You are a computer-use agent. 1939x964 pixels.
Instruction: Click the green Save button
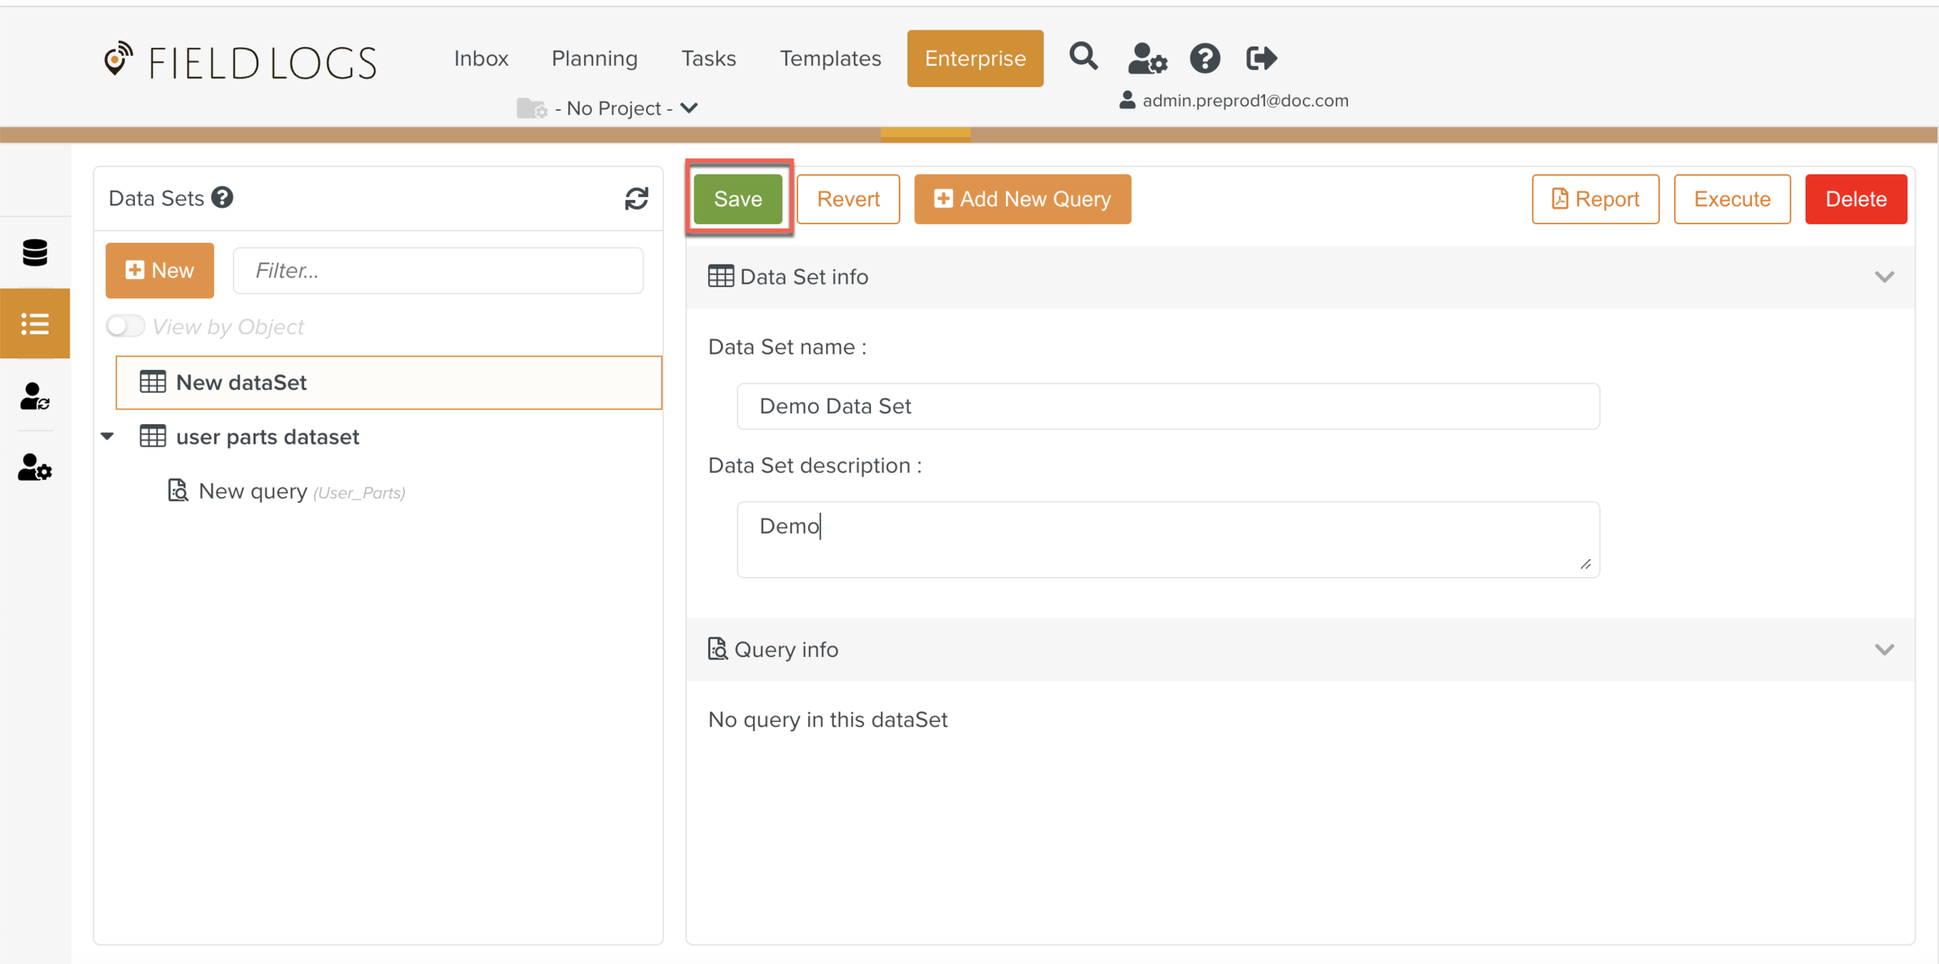[x=738, y=199]
